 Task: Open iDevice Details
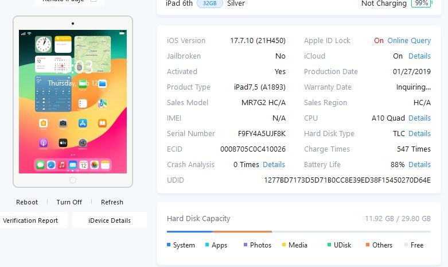110,220
